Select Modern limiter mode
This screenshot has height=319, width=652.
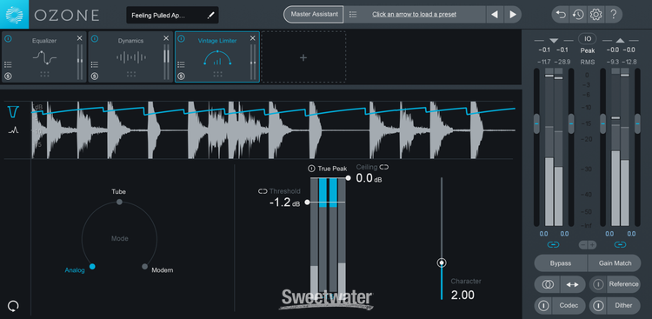tap(144, 267)
